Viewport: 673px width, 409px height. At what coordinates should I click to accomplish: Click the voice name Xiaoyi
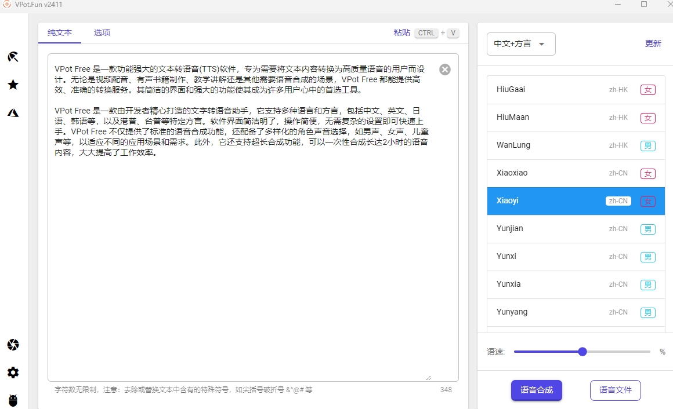[507, 200]
